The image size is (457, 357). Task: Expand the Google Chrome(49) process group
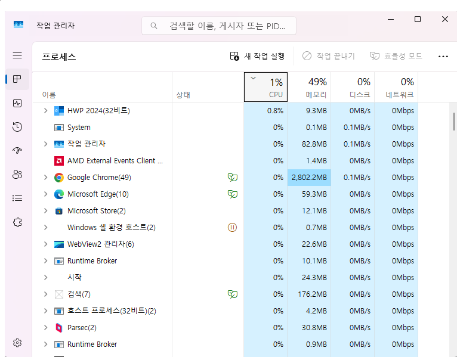point(45,178)
